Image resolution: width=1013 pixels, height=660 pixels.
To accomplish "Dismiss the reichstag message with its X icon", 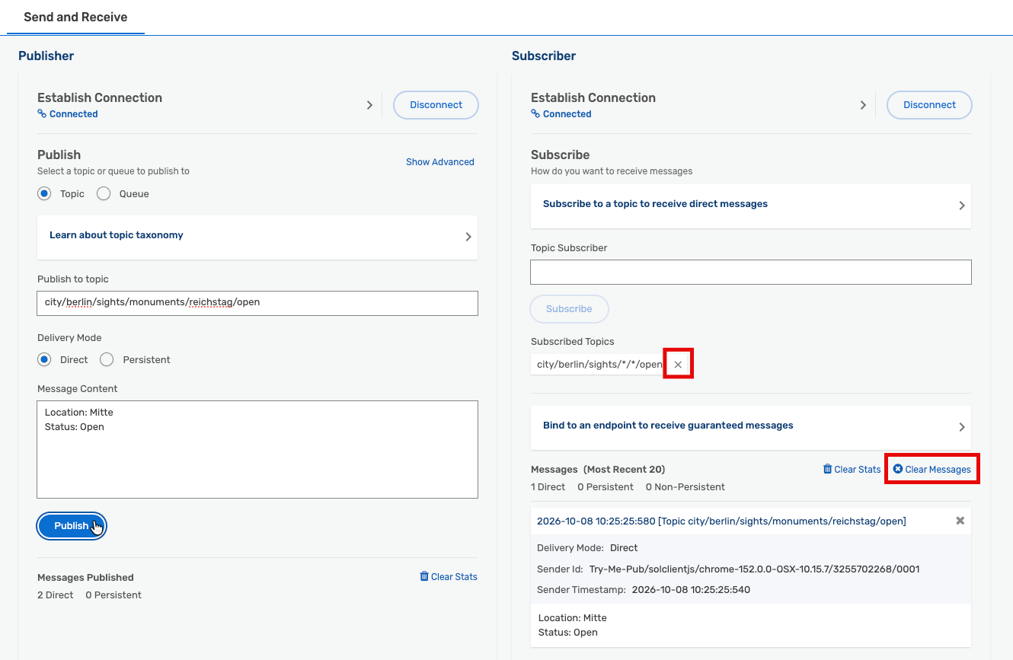I will pos(960,521).
